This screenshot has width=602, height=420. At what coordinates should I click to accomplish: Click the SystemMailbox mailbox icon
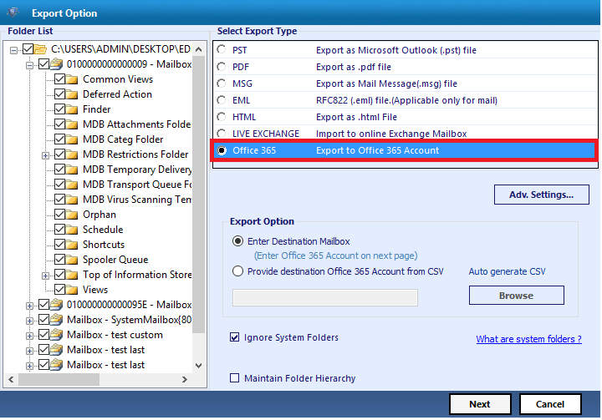57,320
